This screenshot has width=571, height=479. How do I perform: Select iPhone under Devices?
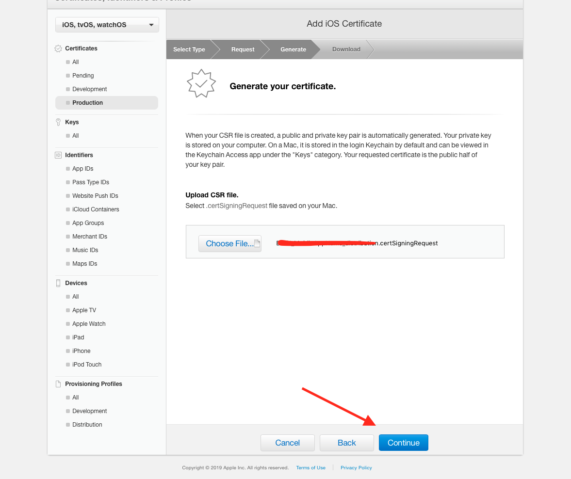coord(82,351)
